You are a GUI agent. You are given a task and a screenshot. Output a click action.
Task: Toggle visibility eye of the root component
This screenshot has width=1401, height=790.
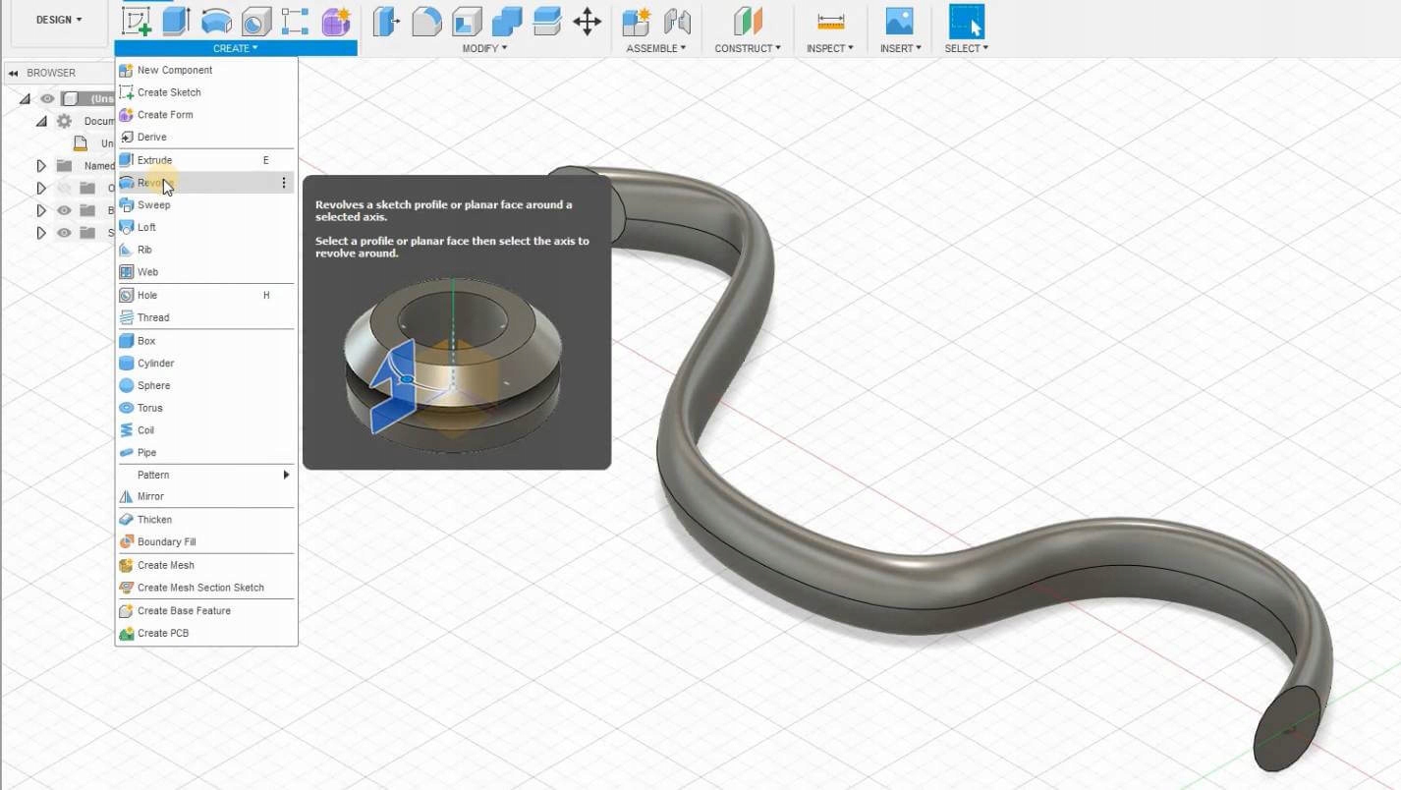[47, 98]
